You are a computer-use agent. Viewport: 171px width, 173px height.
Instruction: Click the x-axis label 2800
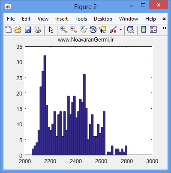click(x=127, y=161)
